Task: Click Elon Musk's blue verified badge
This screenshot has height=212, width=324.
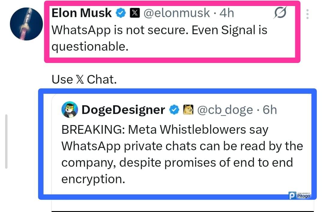Action: coord(121,13)
